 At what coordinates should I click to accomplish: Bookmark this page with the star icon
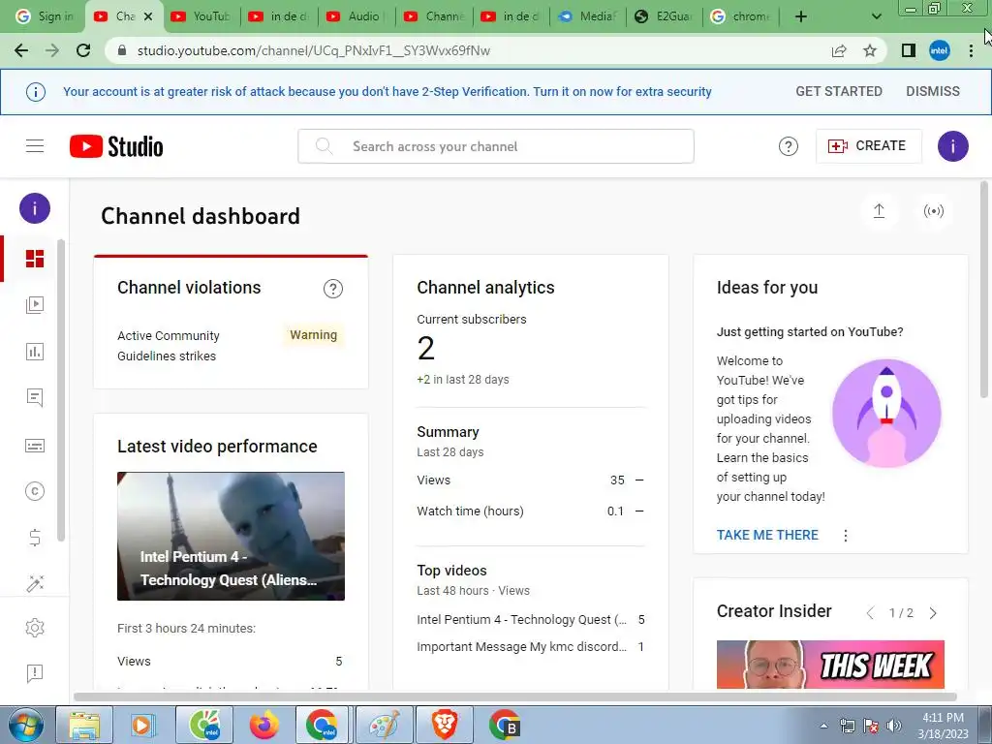(871, 50)
